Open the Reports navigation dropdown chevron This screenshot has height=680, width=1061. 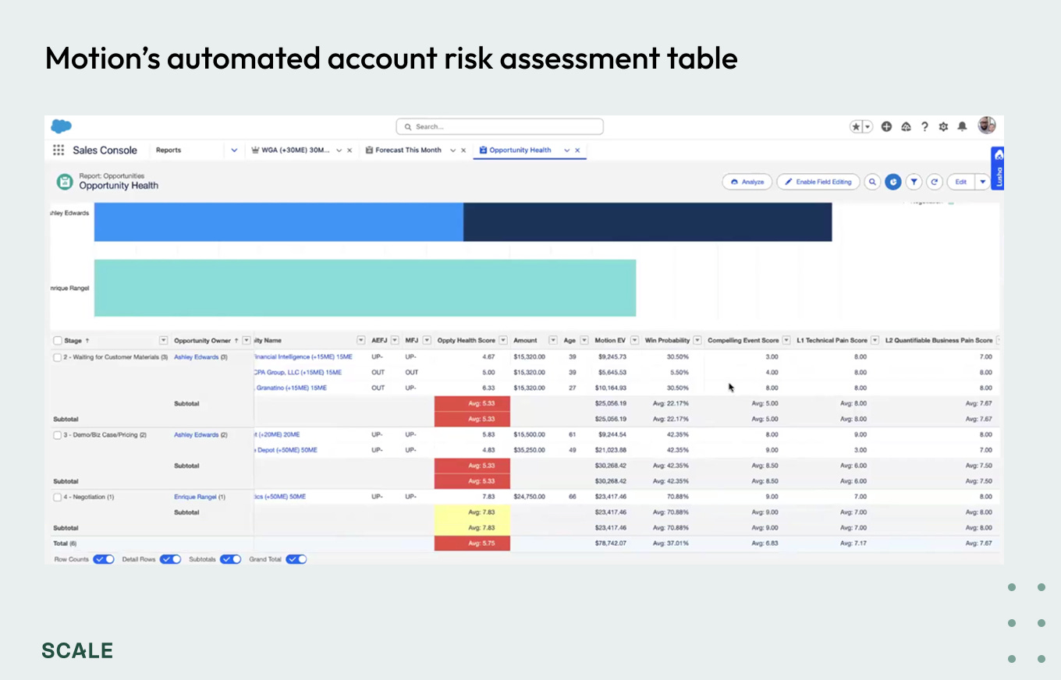click(234, 151)
